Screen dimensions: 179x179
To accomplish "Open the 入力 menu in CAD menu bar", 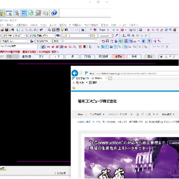I will click(43, 25).
